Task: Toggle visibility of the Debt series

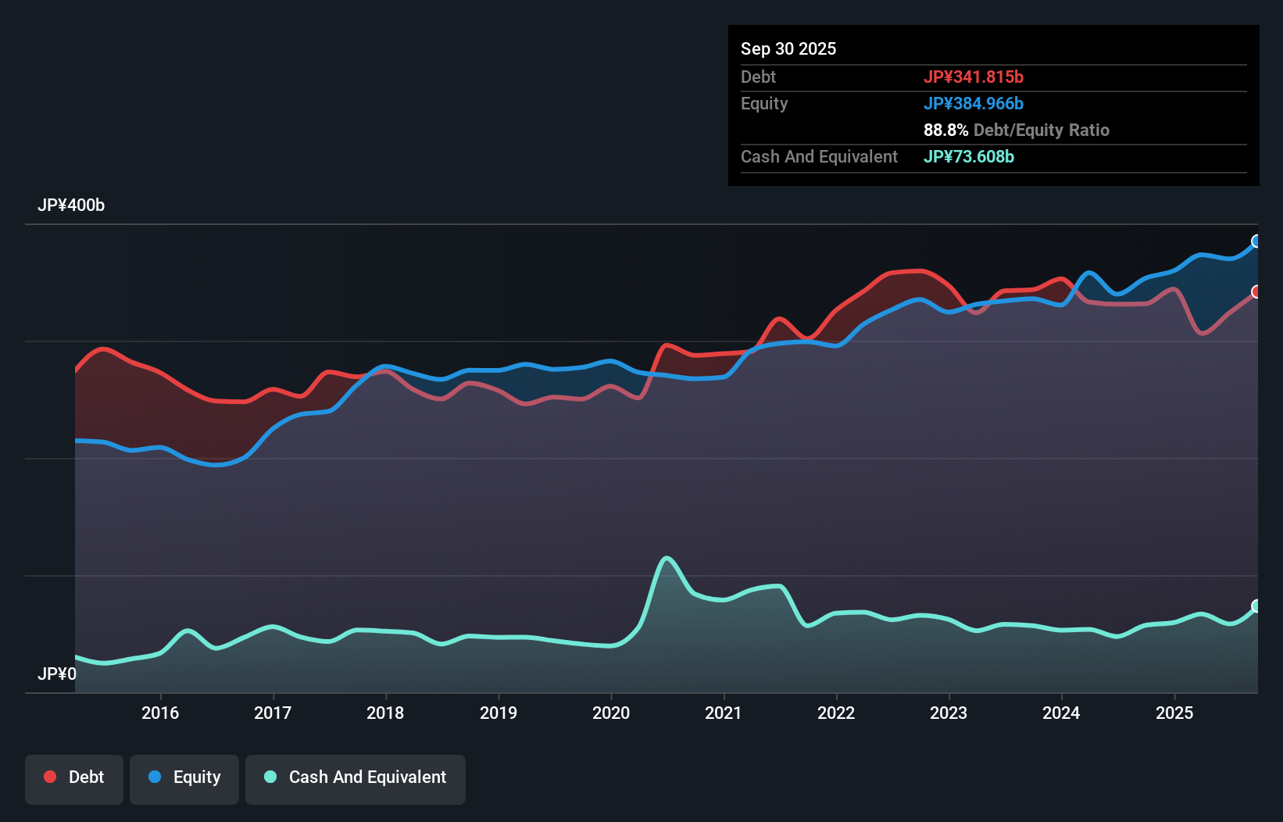Action: click(x=74, y=779)
